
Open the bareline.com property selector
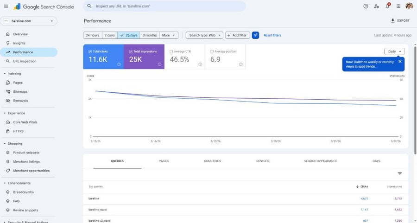point(29,21)
